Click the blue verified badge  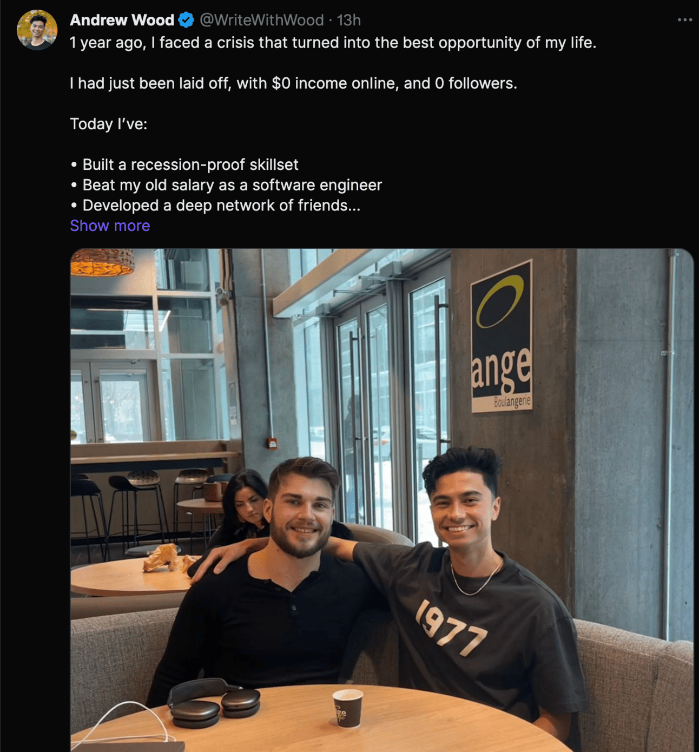click(x=186, y=20)
